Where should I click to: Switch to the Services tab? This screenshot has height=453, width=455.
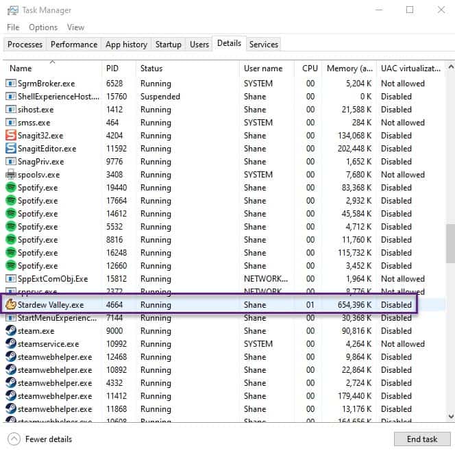tap(264, 45)
